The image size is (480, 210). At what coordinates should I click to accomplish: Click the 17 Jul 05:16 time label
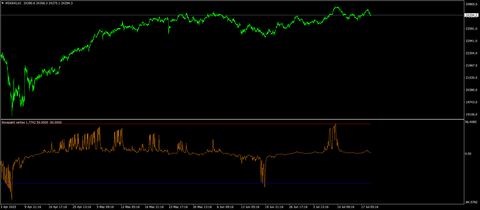click(370, 207)
